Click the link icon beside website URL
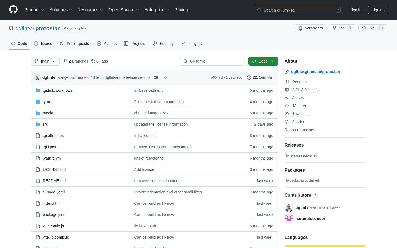This screenshot has width=397, height=248. point(287,72)
